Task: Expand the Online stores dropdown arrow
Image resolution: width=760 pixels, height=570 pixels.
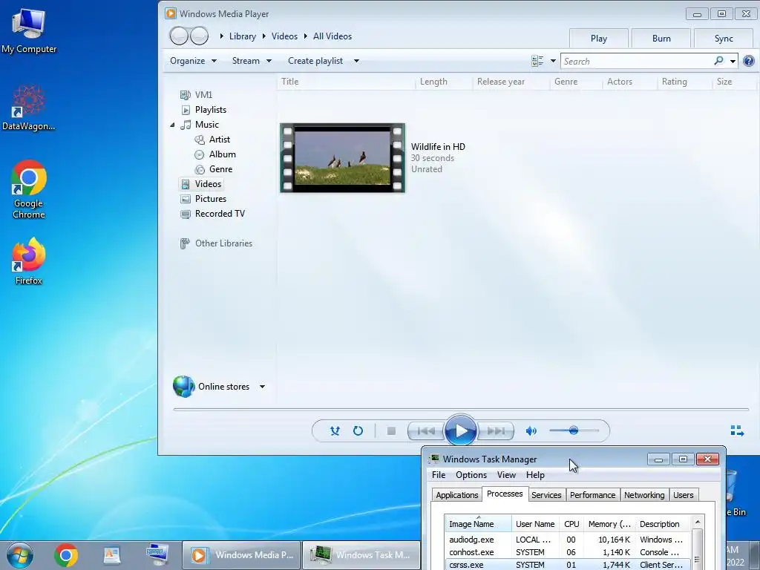Action: pyautogui.click(x=262, y=387)
